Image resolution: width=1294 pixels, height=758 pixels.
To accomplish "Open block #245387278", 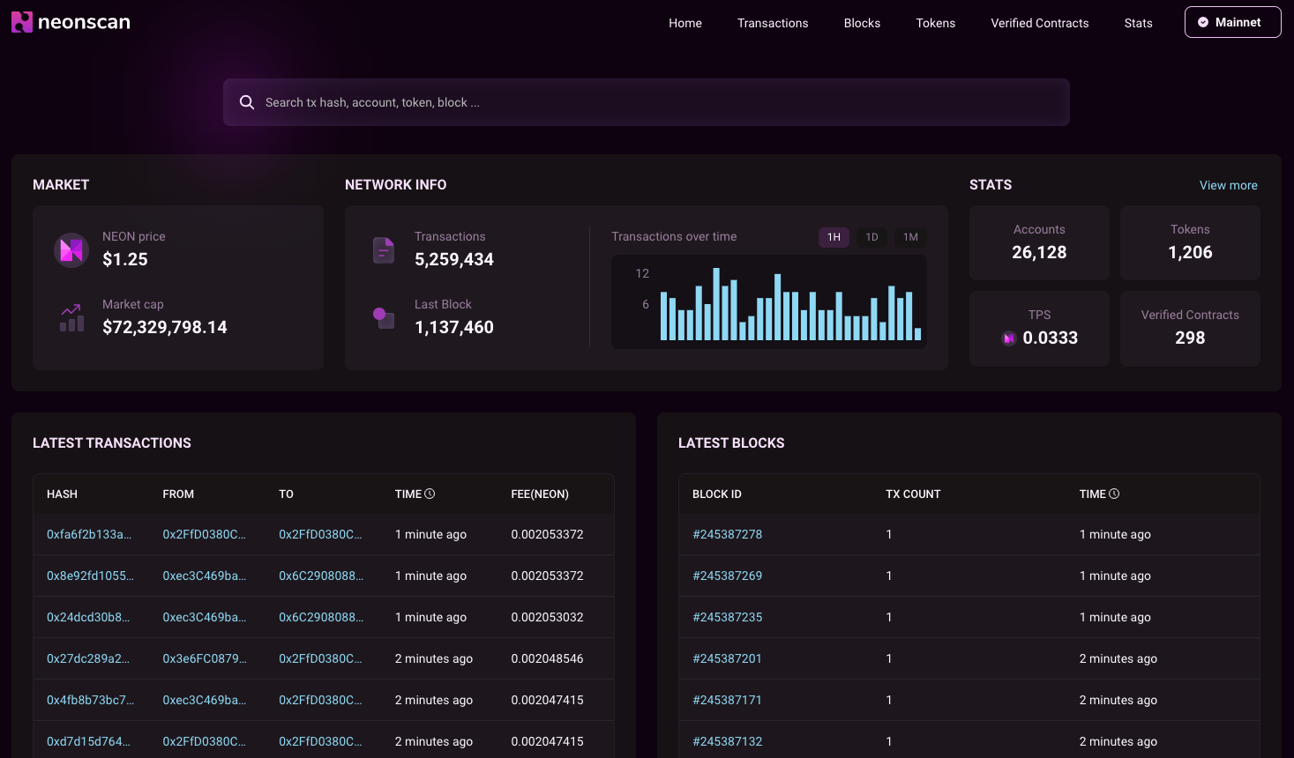I will tap(727, 534).
